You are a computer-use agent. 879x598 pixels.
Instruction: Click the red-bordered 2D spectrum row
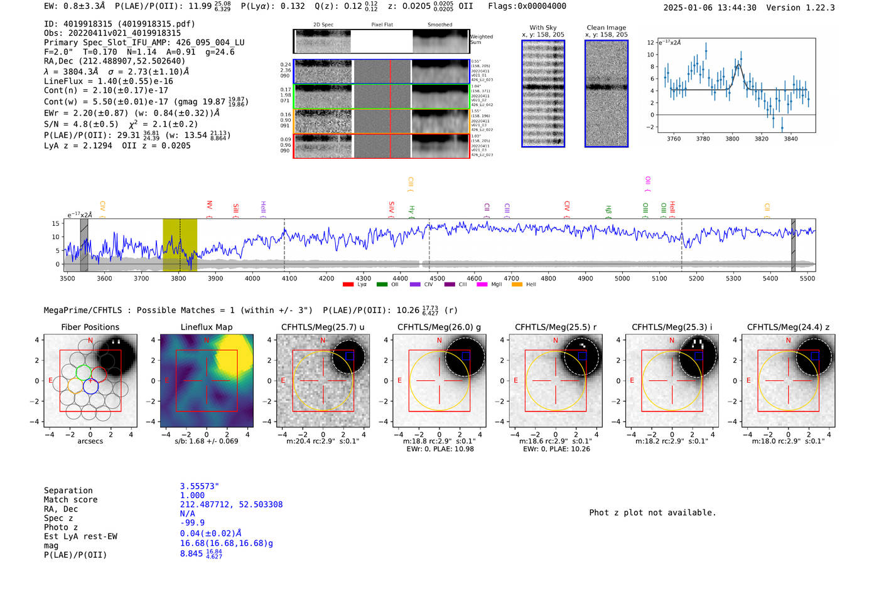pos(381,146)
